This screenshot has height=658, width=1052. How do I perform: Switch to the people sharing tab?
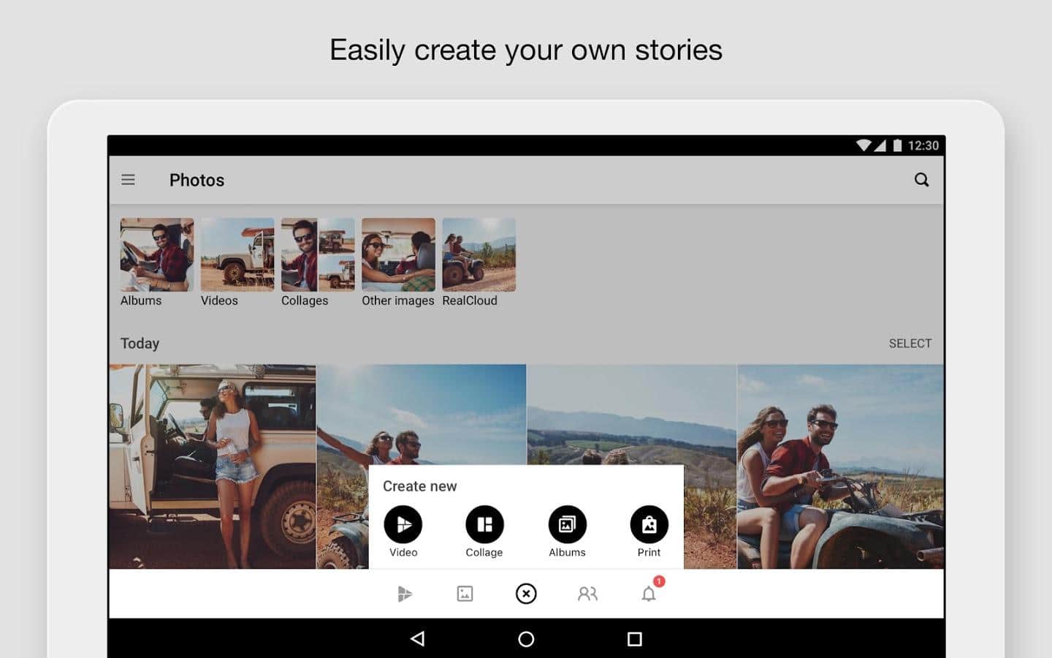coord(587,594)
